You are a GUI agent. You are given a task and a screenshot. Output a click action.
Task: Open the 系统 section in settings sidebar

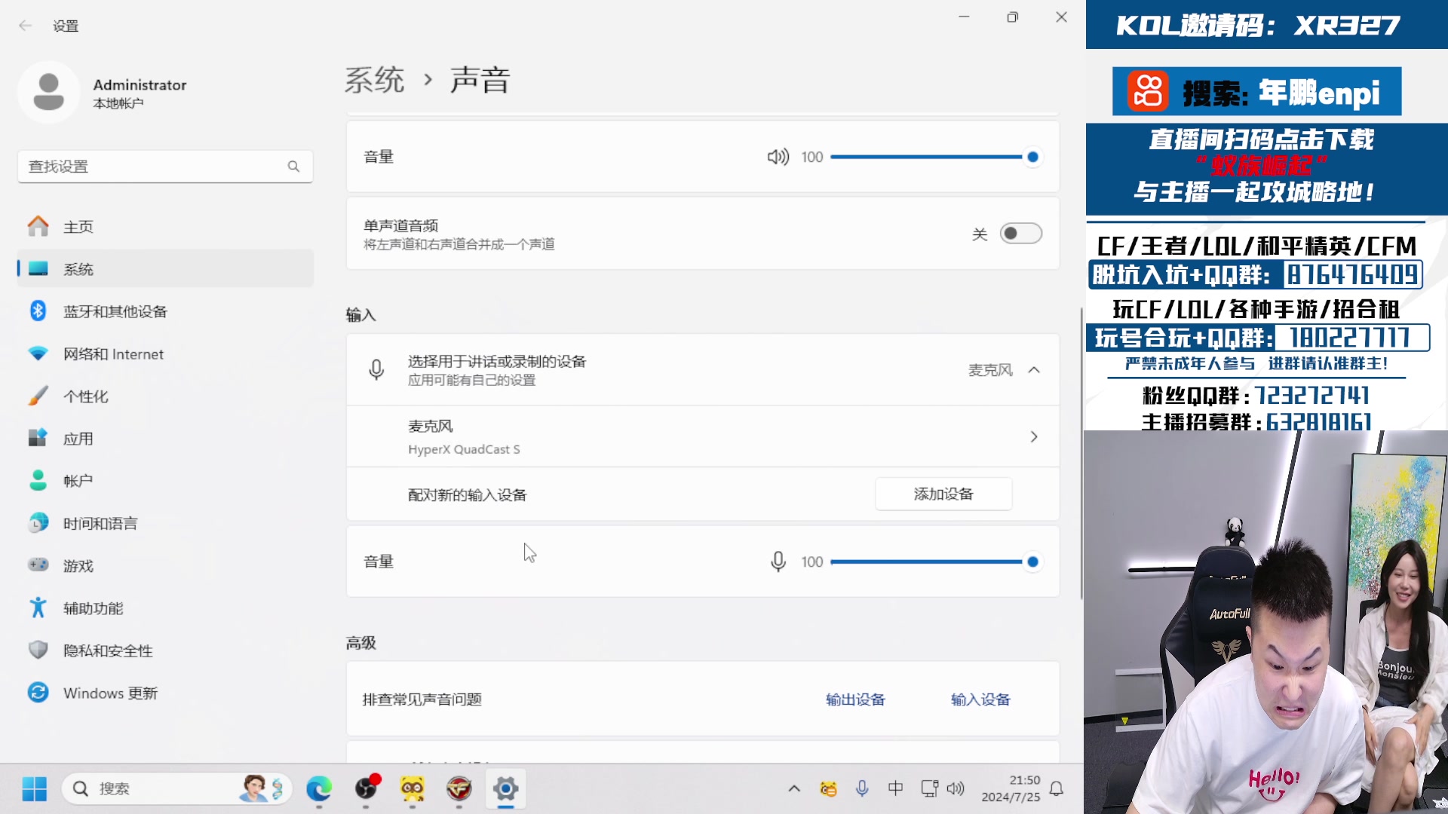coord(78,268)
